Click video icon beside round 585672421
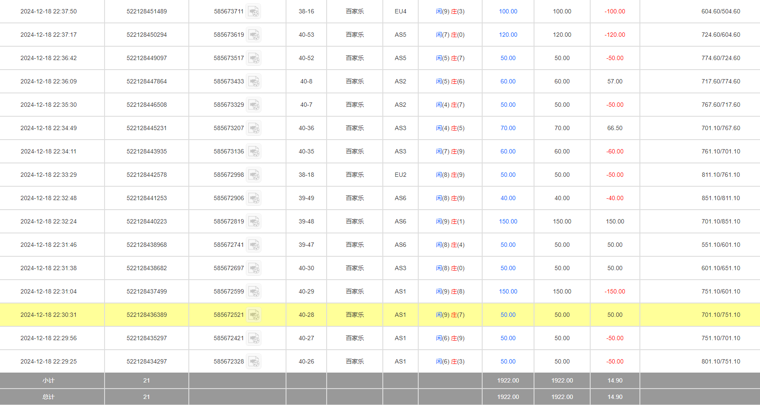Viewport: 760px width, 405px height. click(254, 338)
